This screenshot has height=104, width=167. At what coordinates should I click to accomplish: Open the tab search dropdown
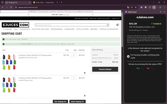click(2, 2)
